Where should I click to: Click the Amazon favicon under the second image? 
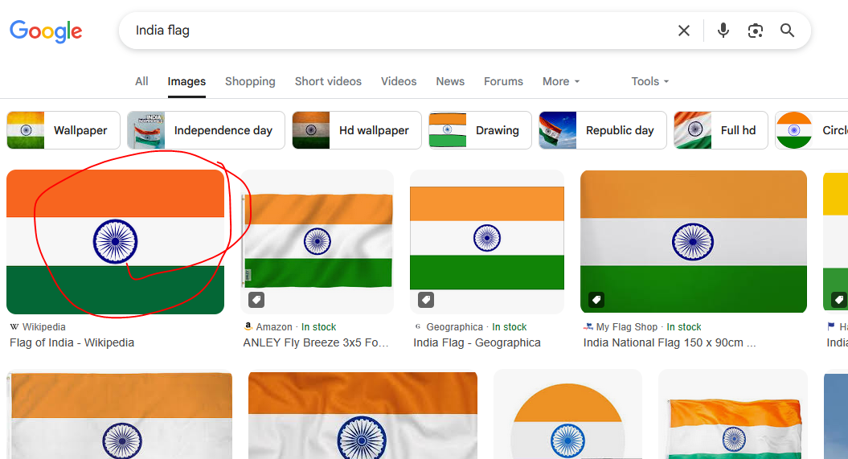(248, 326)
